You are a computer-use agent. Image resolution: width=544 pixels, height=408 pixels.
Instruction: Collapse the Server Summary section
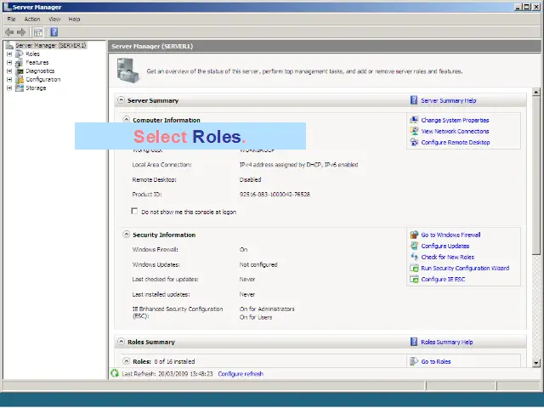click(x=121, y=100)
